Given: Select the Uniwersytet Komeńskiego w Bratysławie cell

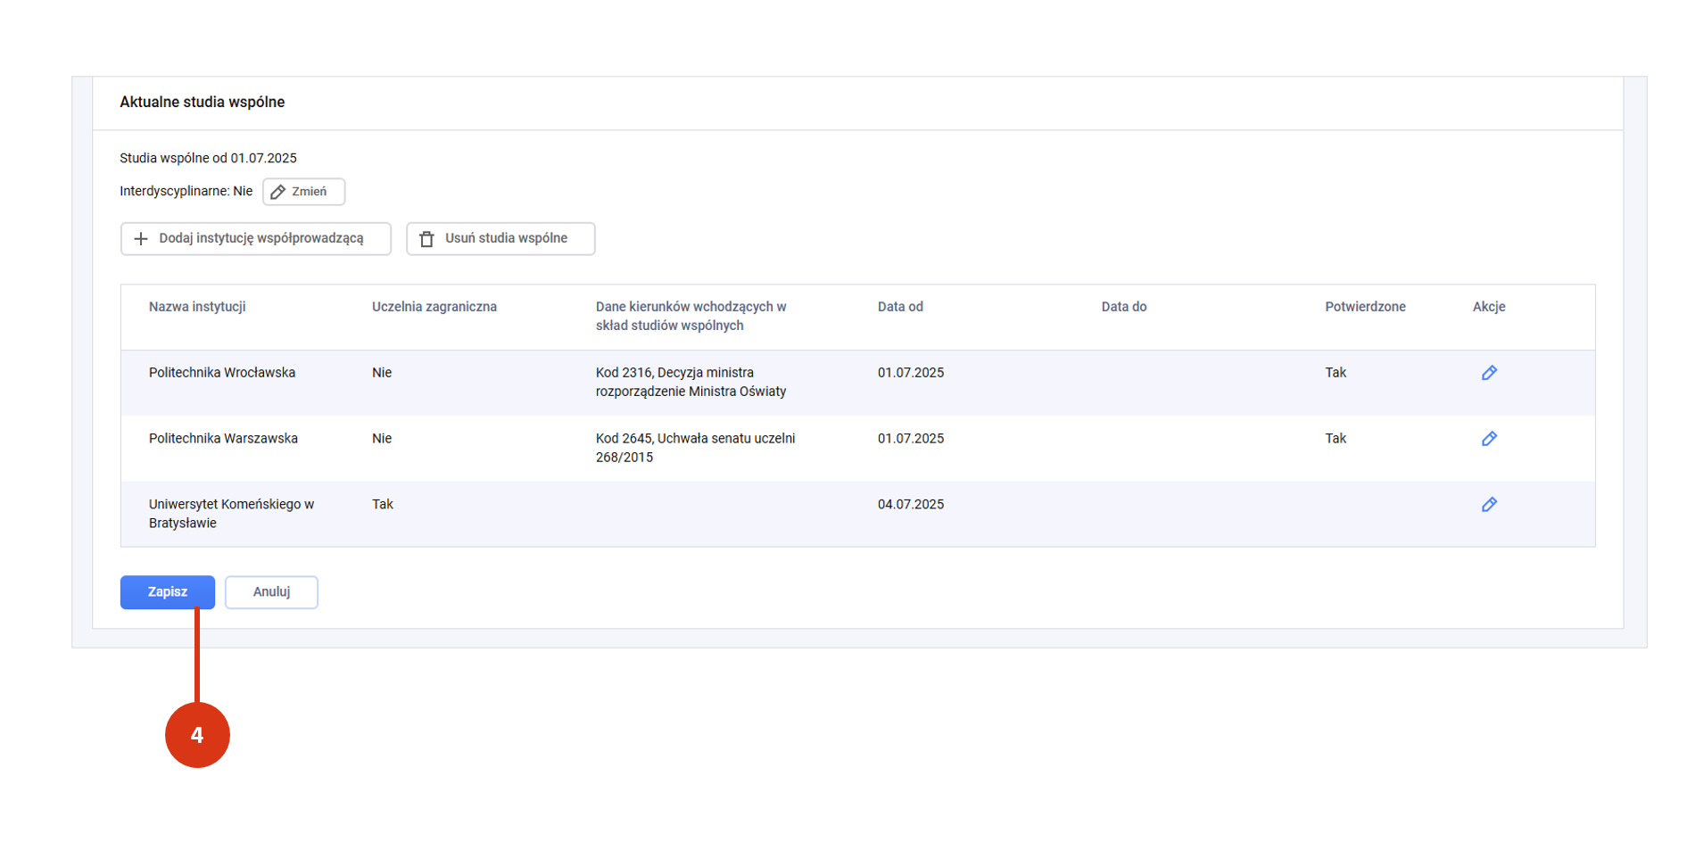Looking at the screenshot, I should pyautogui.click(x=232, y=514).
